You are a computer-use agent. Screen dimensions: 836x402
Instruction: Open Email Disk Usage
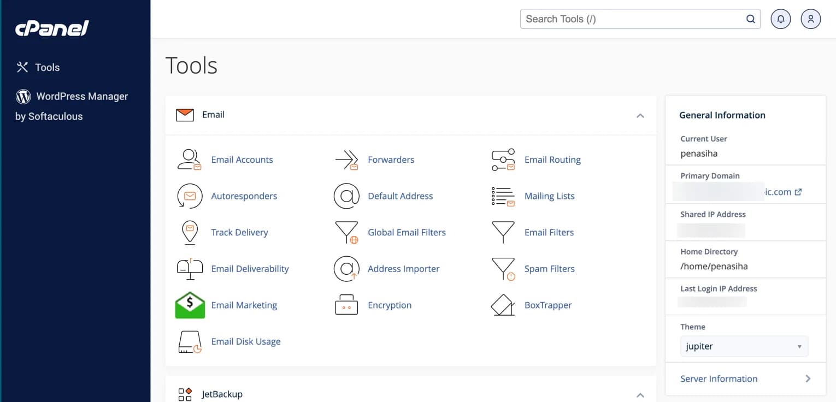coord(246,341)
